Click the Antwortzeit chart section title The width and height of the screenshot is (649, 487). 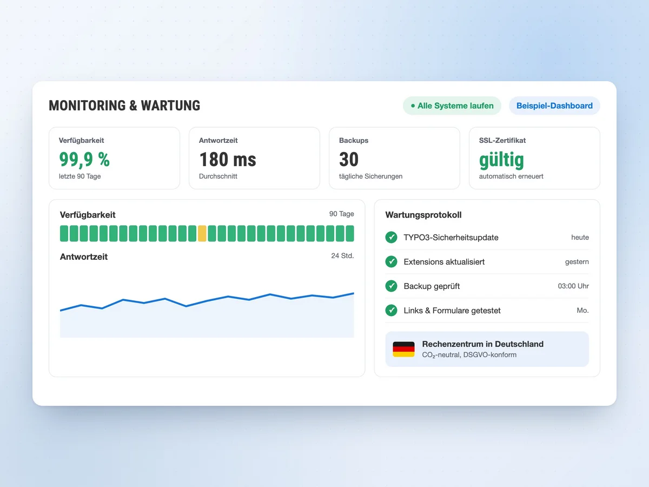(84, 257)
